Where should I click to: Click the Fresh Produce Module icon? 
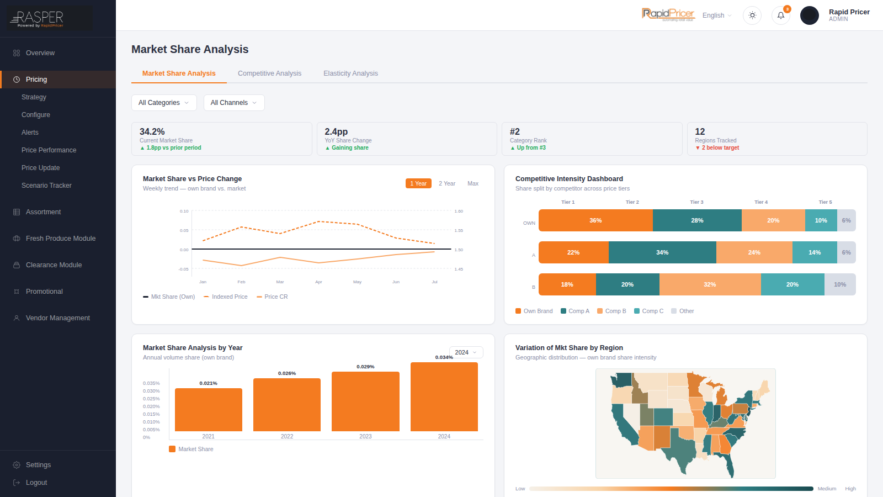pyautogui.click(x=17, y=239)
